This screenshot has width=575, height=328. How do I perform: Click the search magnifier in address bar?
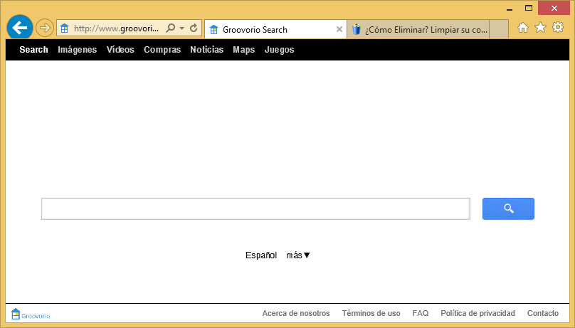pos(171,28)
